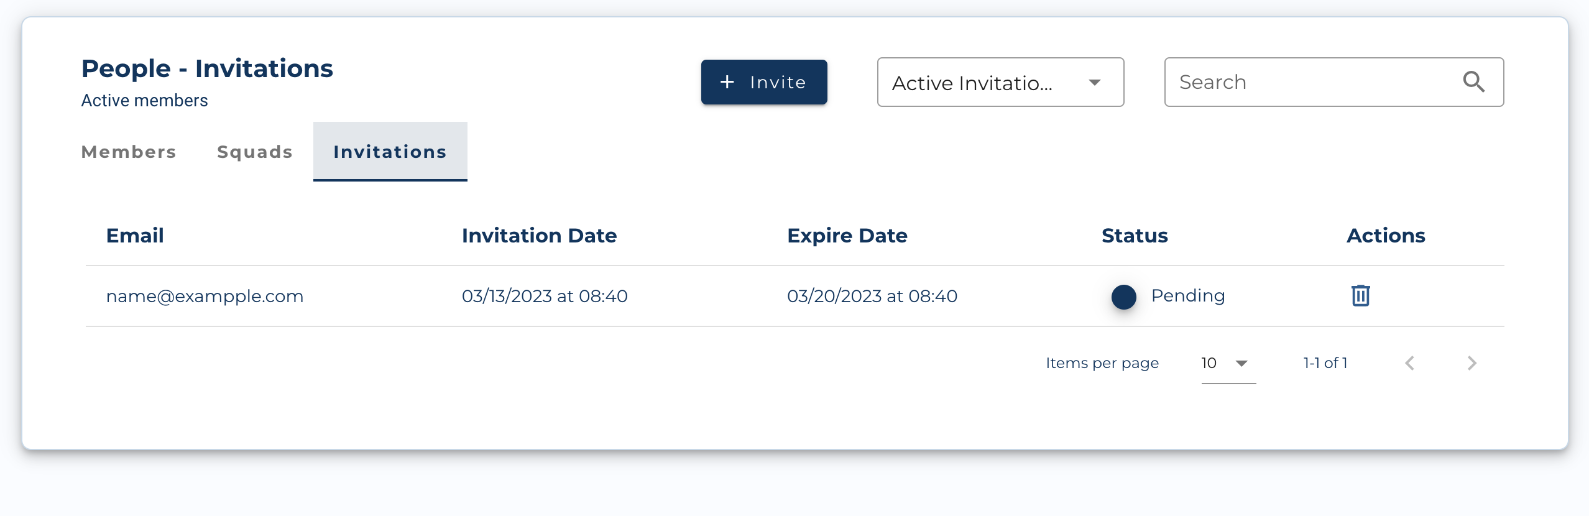This screenshot has height=516, width=1589.
Task: Sort by the Expire Date column header
Action: coord(847,236)
